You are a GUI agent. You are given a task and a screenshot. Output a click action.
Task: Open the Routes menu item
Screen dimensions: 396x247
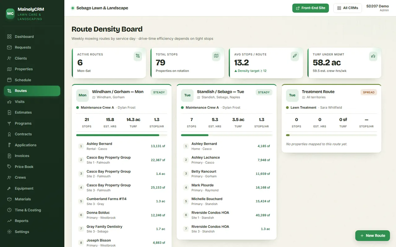tap(32, 91)
